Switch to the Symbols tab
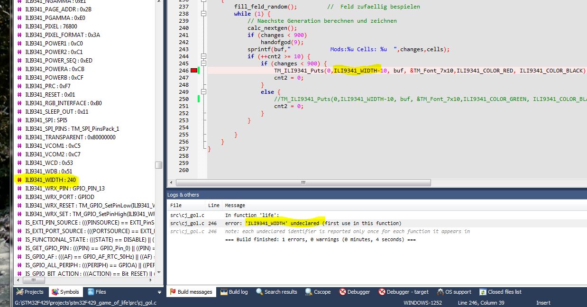Screen dimensions: 587x307 [x=65, y=292]
